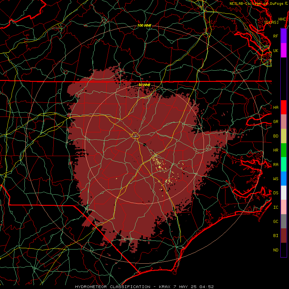Click the 'GR' legend label

pyautogui.click(x=276, y=122)
